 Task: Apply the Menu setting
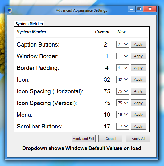(x=138, y=115)
